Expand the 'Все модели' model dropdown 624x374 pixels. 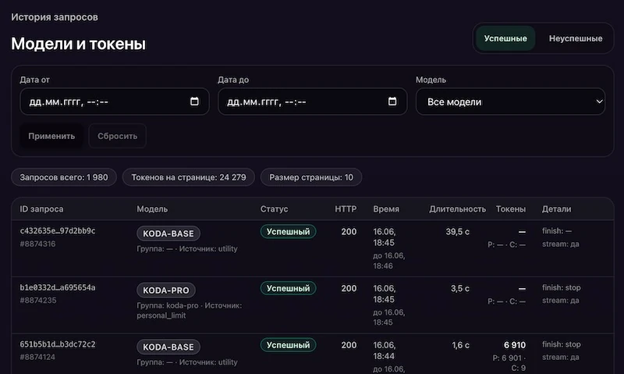point(510,102)
